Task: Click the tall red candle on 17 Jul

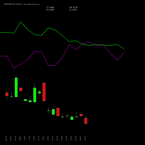Action: [44, 92]
